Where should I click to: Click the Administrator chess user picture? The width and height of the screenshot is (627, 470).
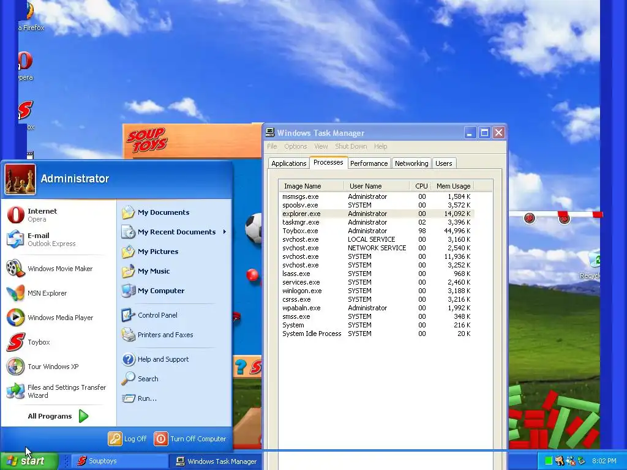coord(20,179)
